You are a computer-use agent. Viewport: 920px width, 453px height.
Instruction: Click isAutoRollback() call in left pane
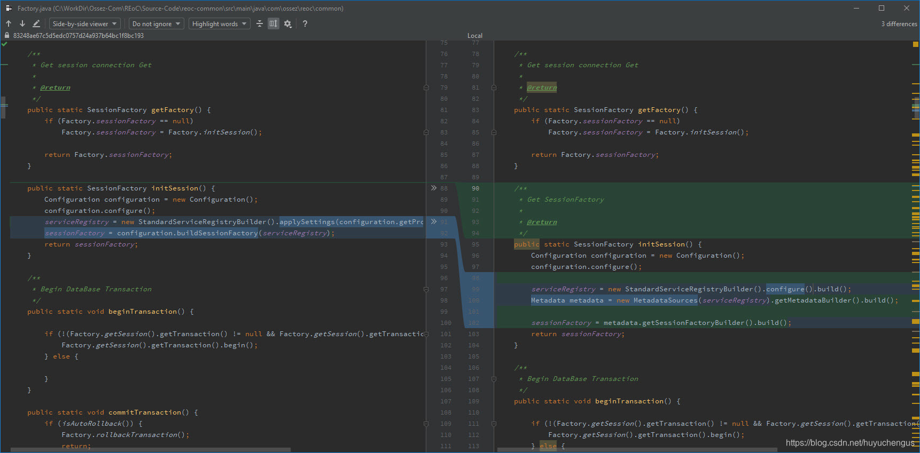click(97, 424)
